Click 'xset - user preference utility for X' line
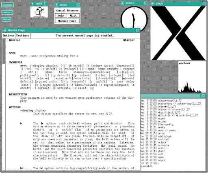This screenshot has height=173, width=208. [49, 56]
